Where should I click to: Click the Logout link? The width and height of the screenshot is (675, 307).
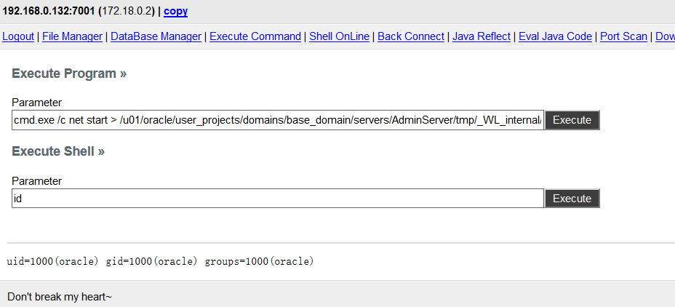[18, 36]
